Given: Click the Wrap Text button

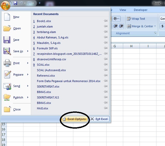Looking at the screenshot, I should pos(136,19).
